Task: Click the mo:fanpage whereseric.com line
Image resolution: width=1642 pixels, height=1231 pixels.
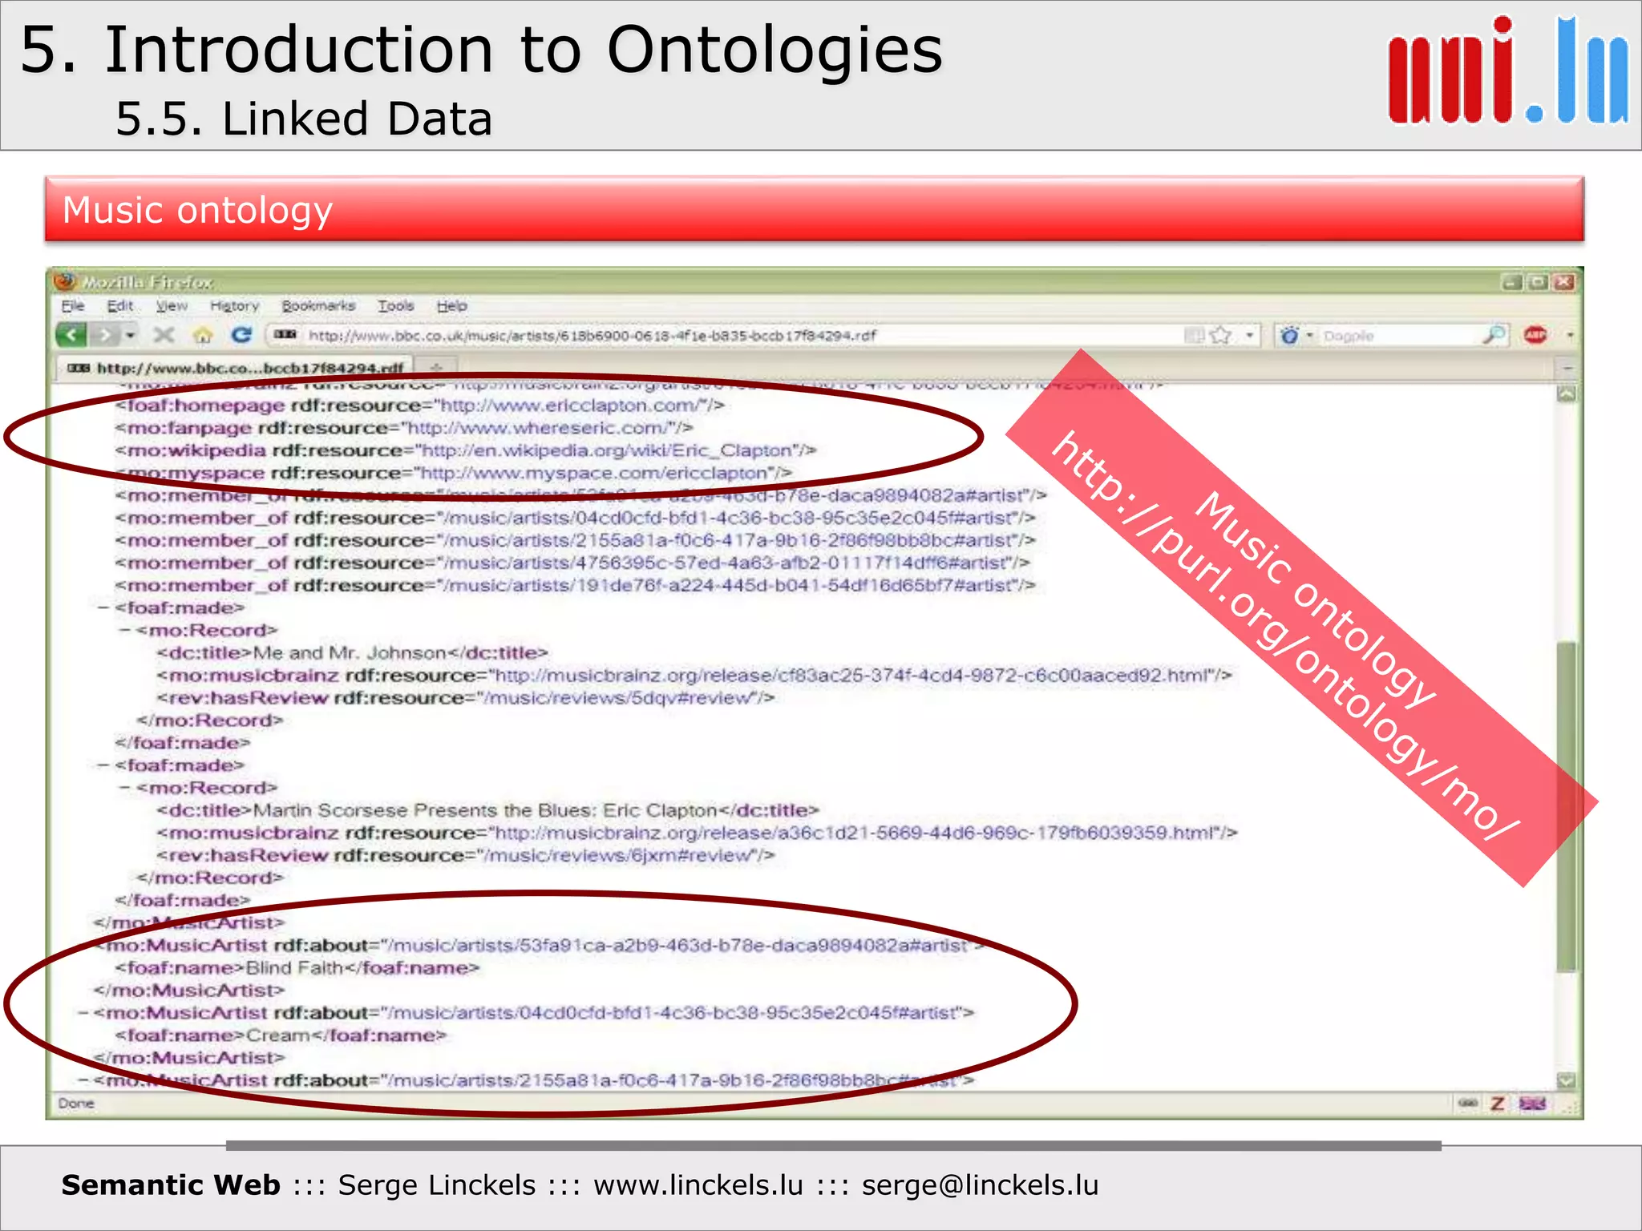Action: point(403,428)
